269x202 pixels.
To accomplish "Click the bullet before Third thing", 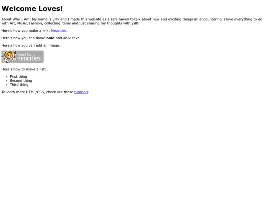I will [7, 85].
